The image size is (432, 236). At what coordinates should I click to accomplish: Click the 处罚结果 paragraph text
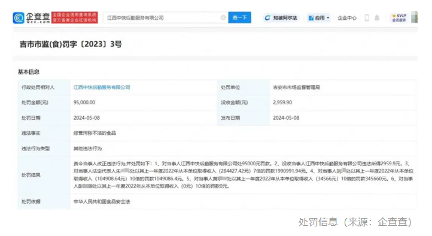244,175
